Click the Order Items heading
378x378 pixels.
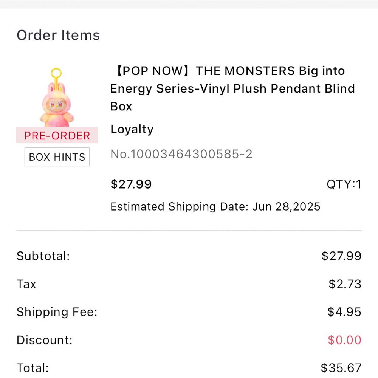(58, 35)
